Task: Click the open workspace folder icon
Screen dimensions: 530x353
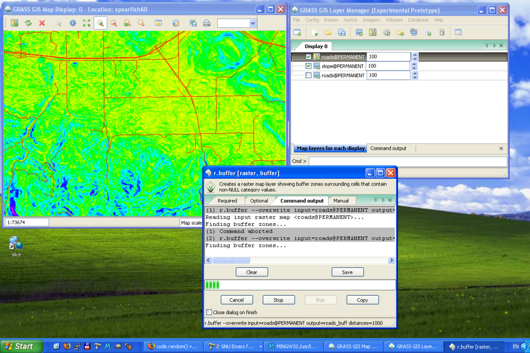Action: pyautogui.click(x=328, y=33)
